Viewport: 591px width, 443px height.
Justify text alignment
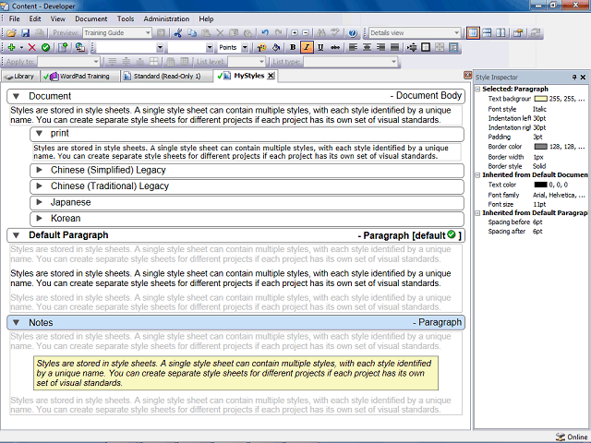[x=394, y=47]
